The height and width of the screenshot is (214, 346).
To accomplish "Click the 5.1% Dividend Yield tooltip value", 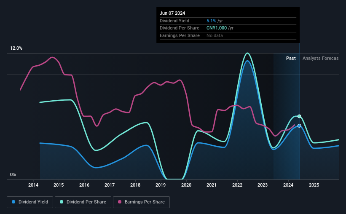I will coord(211,21).
